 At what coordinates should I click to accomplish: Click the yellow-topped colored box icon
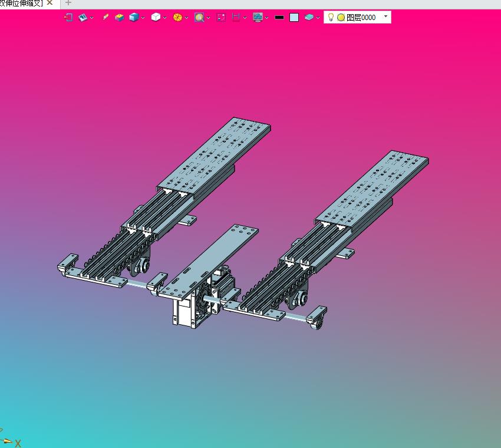click(120, 17)
